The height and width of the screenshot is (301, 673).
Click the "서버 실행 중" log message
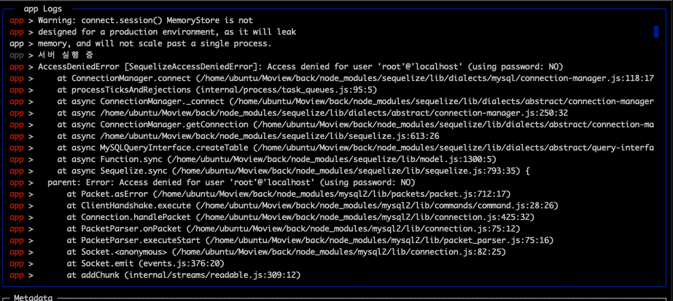pyautogui.click(x=66, y=55)
